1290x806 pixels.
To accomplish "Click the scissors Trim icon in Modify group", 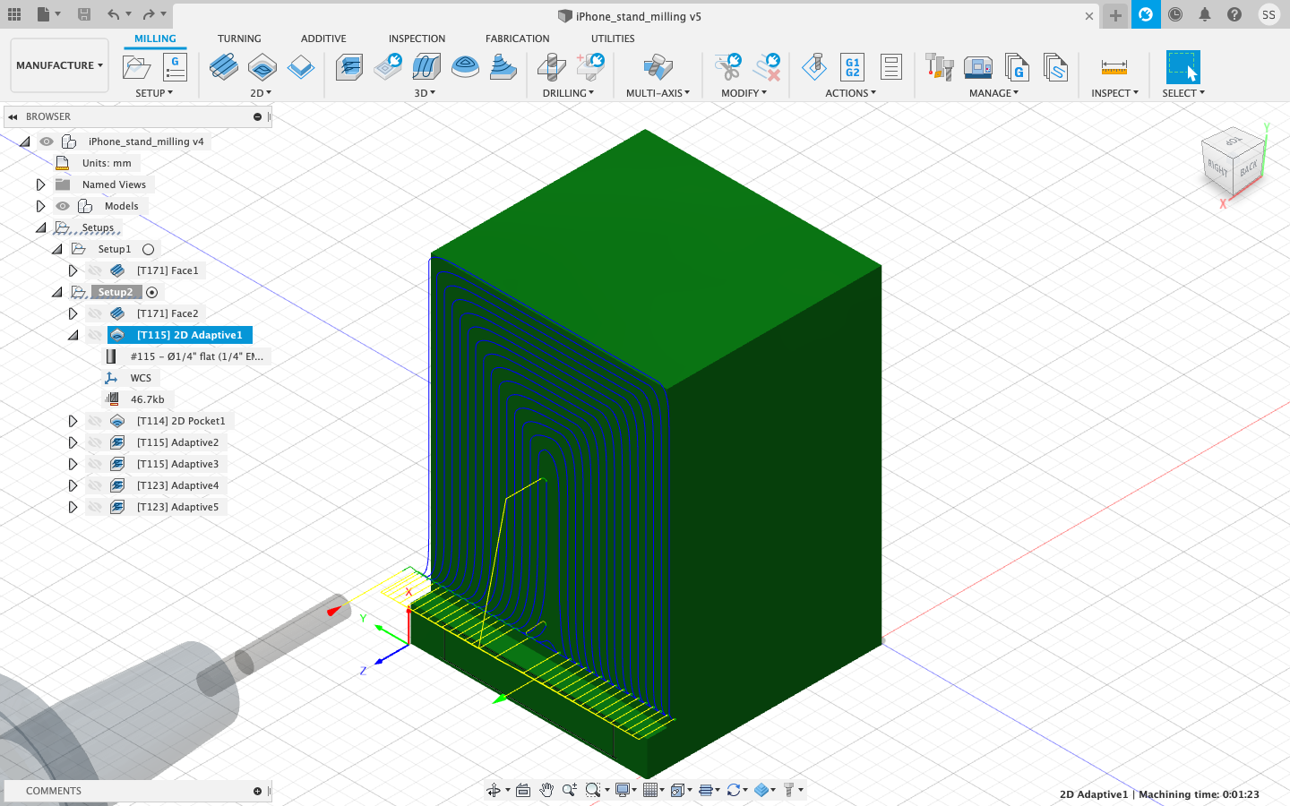I will [x=727, y=67].
